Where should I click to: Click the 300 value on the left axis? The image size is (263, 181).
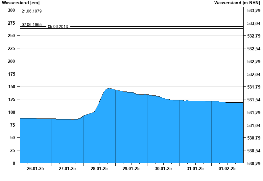point(12,10)
